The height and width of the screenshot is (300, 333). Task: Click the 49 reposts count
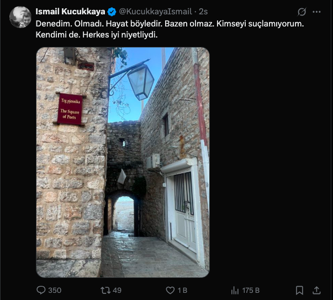[x=117, y=290]
